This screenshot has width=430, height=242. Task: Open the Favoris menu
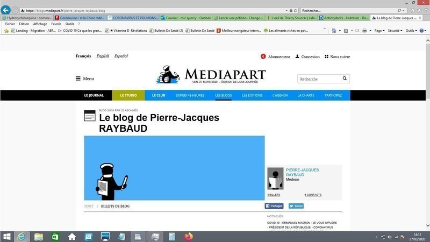(x=56, y=24)
